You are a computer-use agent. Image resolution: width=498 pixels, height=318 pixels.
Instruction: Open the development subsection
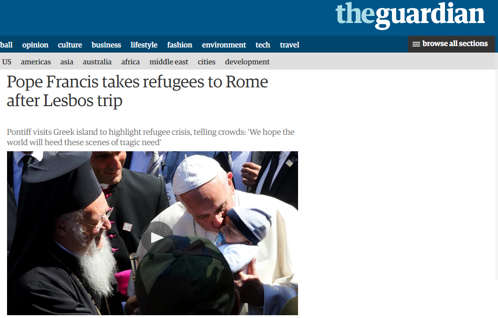pos(247,62)
